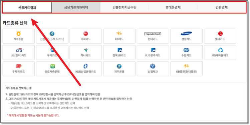Viewport: 250px width, 125px height.
Task: Choose the KJB광주카드 card label
Action: [x=153, y=56]
